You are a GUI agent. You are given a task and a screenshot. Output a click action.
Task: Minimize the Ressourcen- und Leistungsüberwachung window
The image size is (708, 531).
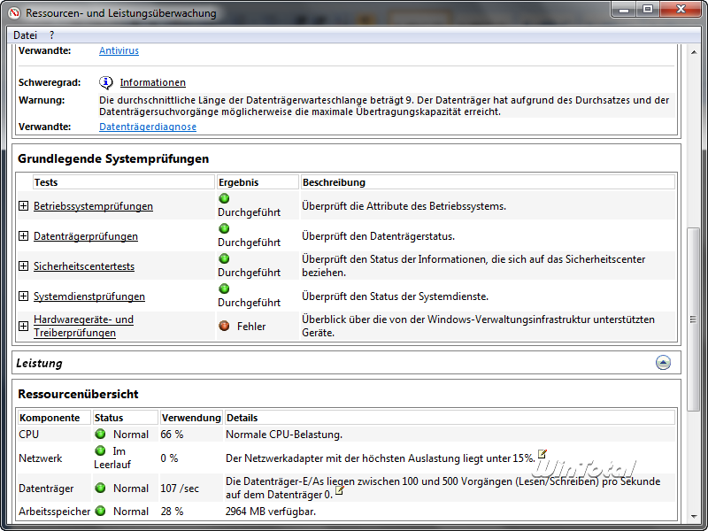tap(625, 9)
